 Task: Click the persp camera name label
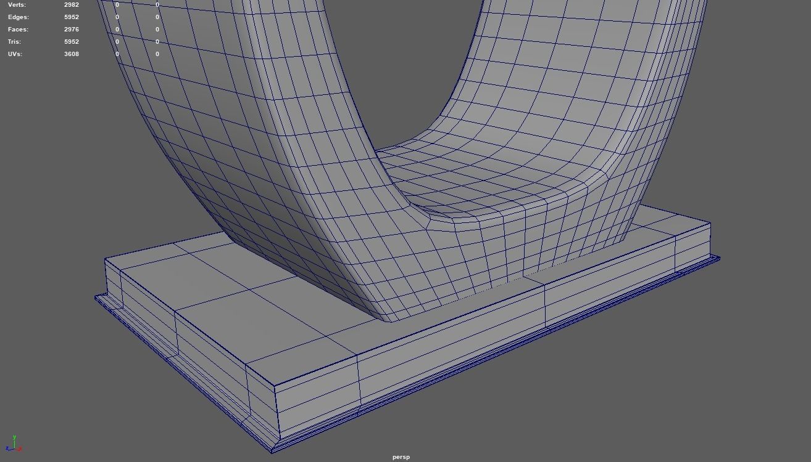pos(401,457)
